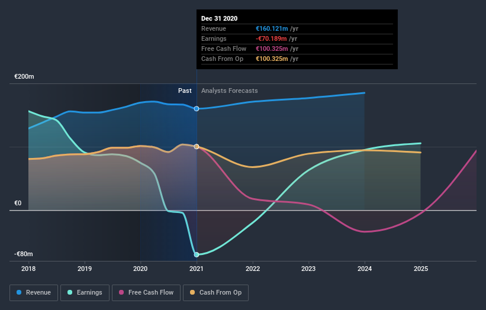486x310 pixels.
Task: Click the 2023 x-axis label
Action: coord(308,269)
